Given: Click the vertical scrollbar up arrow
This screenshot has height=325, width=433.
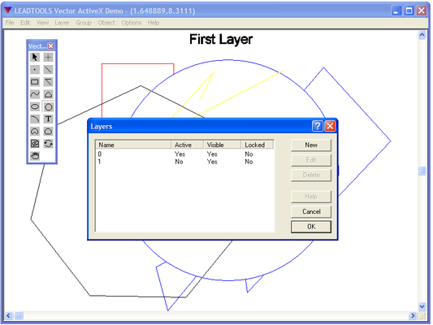Looking at the screenshot, I should [x=422, y=35].
